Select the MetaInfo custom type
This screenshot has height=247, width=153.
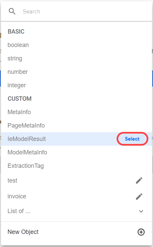pos(76,112)
